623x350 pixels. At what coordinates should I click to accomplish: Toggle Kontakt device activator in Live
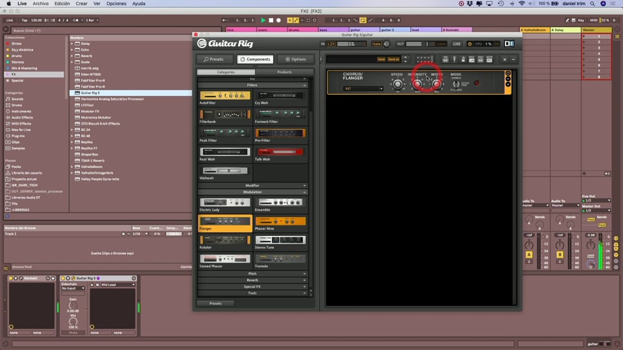(x=11, y=278)
